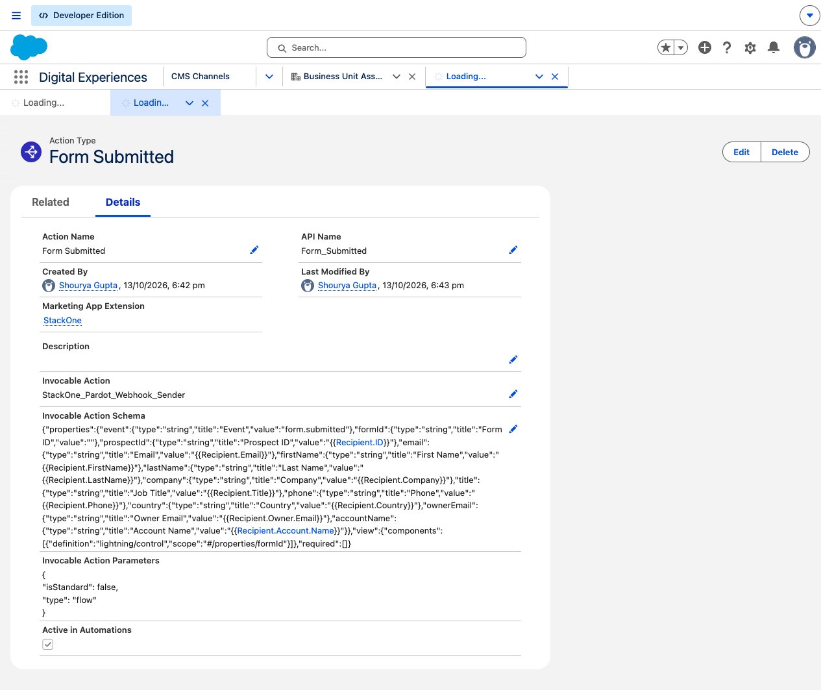The image size is (821, 690).
Task: Open Shourya Gupta link under Created By
Action: click(x=88, y=286)
